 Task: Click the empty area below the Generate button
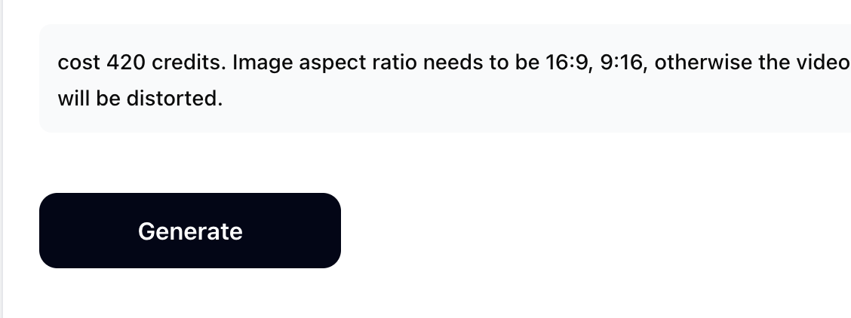click(x=189, y=294)
